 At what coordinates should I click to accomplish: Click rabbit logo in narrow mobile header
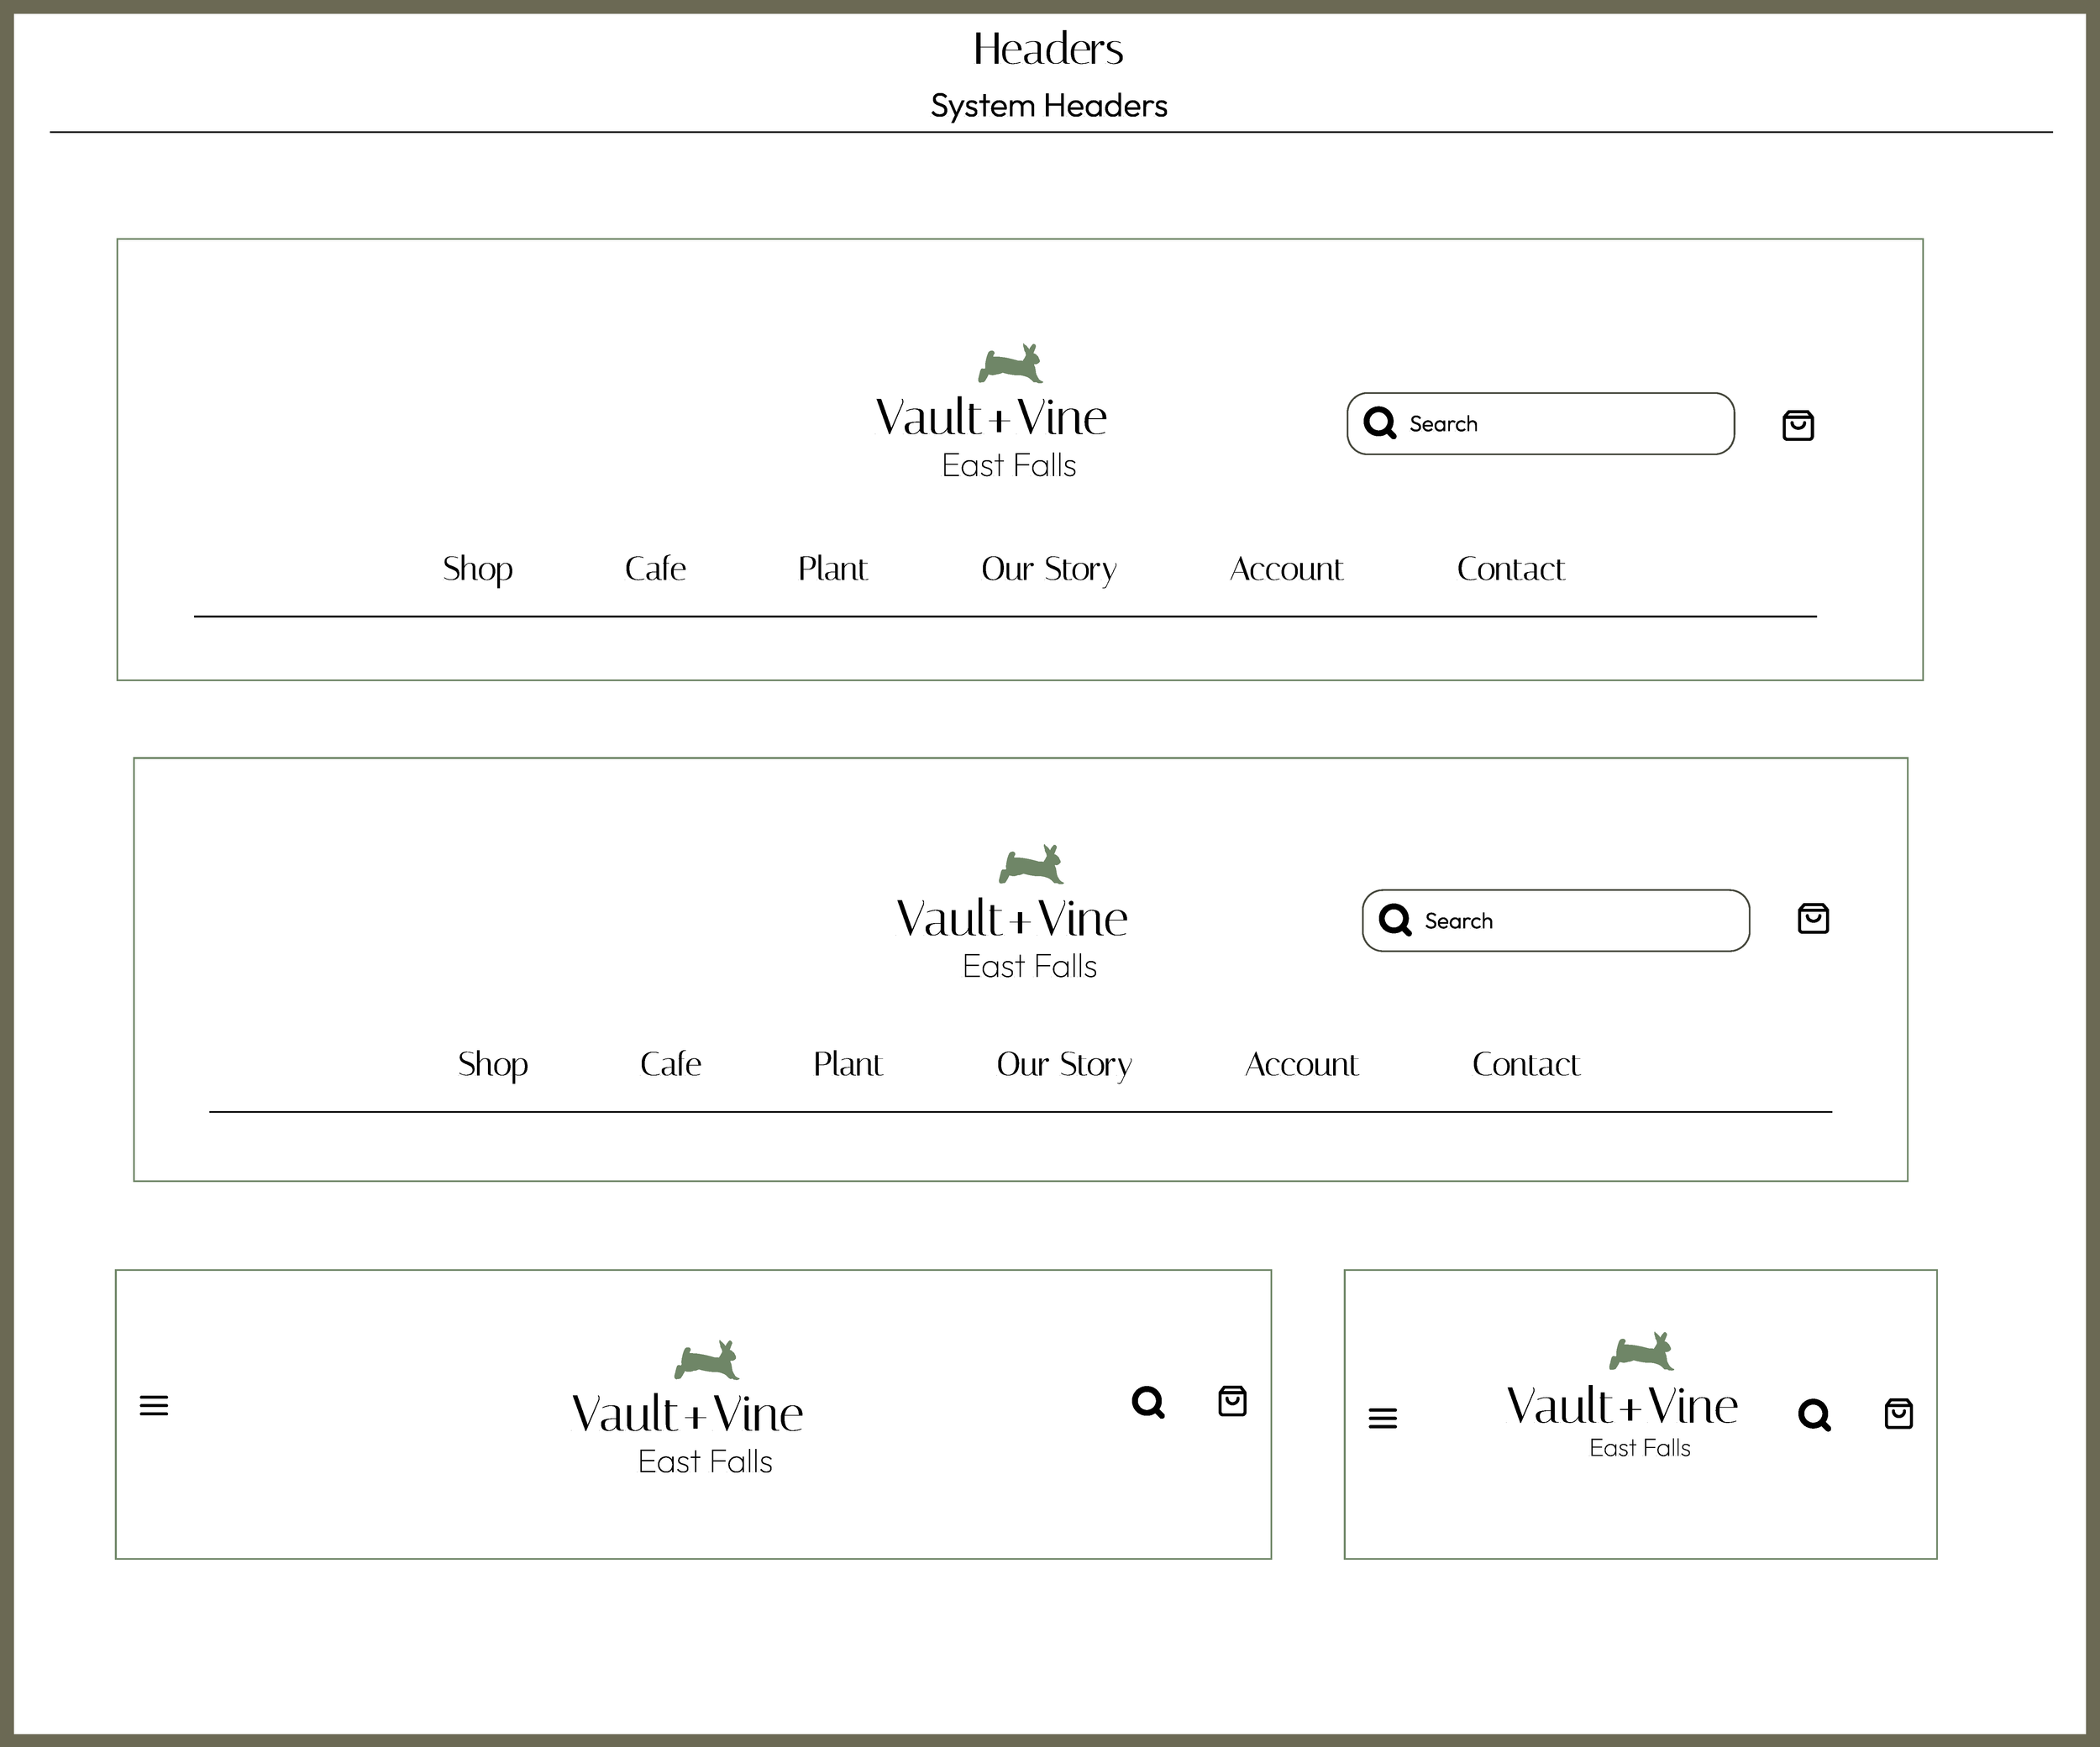pyautogui.click(x=1641, y=1352)
